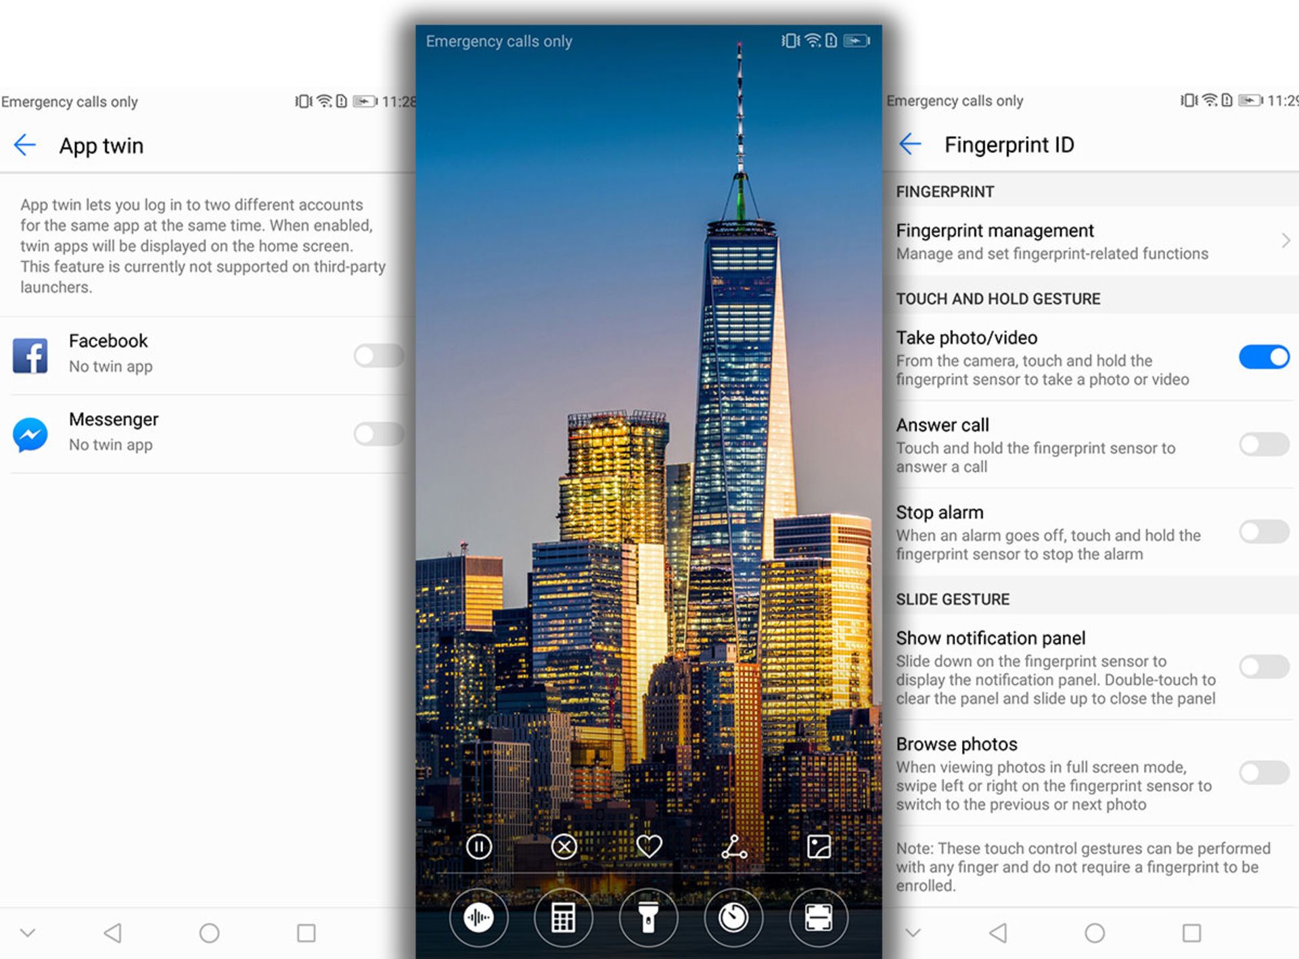Click the heart/favorite icon on center screen
The height and width of the screenshot is (959, 1299).
650,846
